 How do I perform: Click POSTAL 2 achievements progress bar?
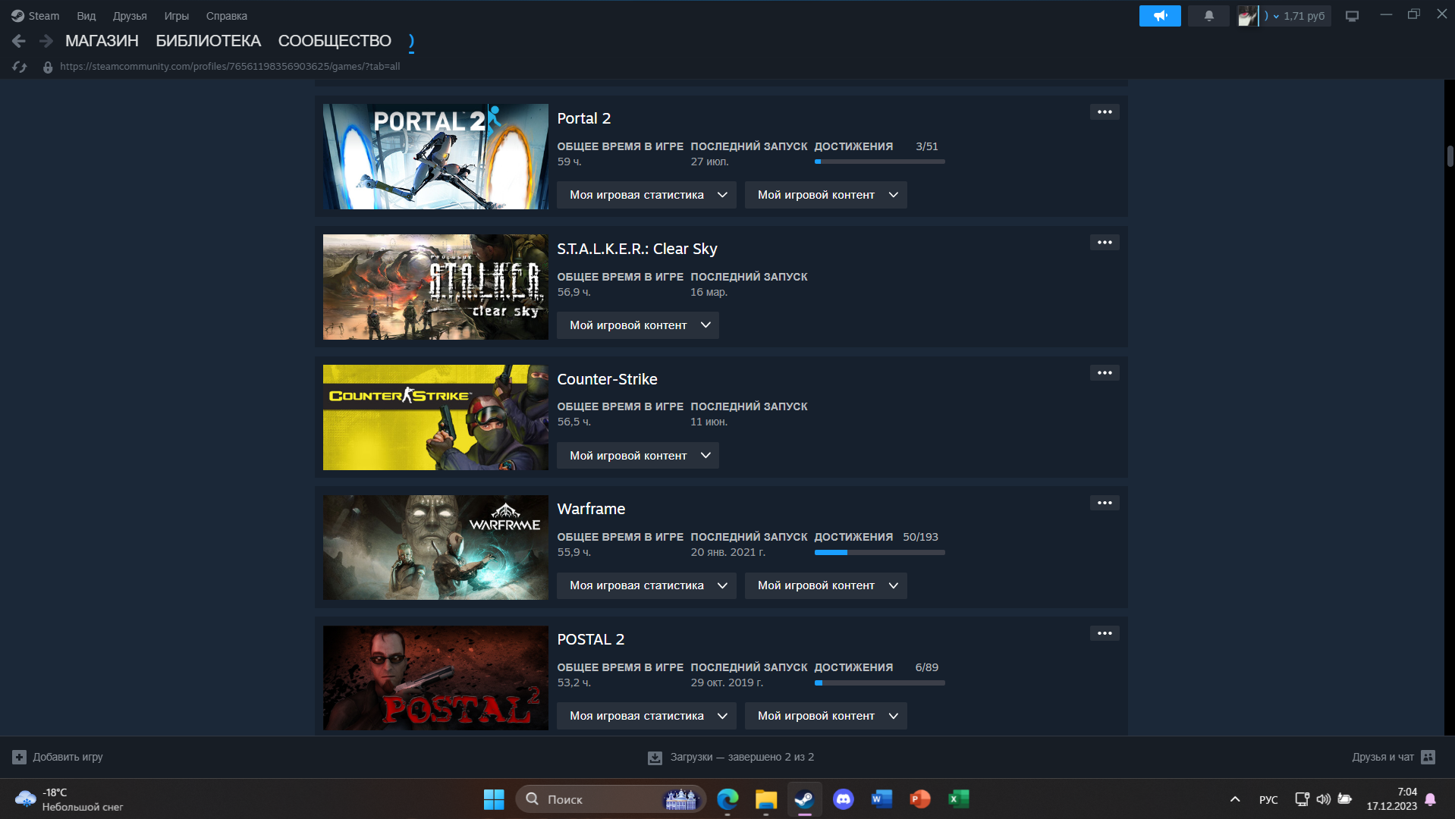tap(880, 682)
